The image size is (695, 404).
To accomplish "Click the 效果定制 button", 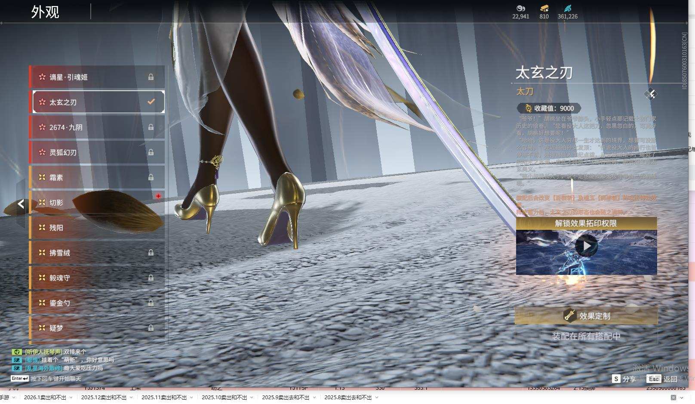I will pyautogui.click(x=586, y=316).
